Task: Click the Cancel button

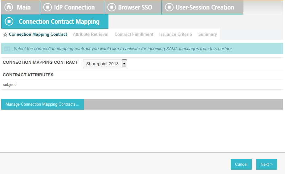Action: 241,164
